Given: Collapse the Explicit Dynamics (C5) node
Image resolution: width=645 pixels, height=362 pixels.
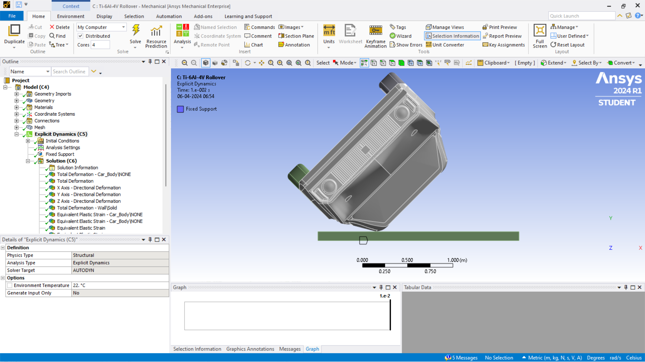Looking at the screenshot, I should tap(16, 134).
